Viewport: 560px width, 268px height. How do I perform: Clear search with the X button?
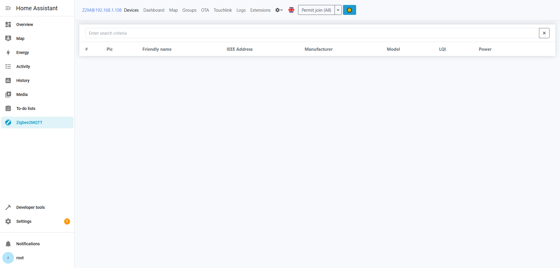coord(544,33)
